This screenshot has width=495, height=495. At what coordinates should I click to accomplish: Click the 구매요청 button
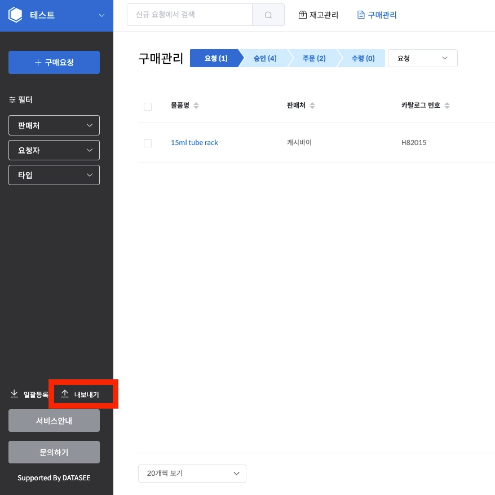coord(54,62)
